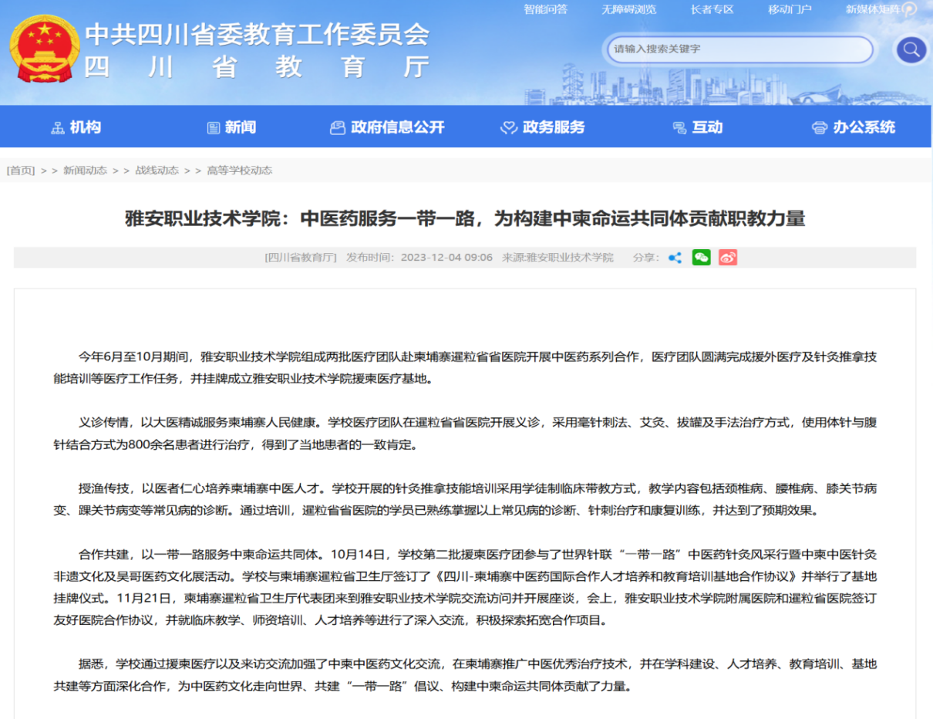The width and height of the screenshot is (933, 719).
Task: Click 首页 in the breadcrumb
Action: (22, 170)
